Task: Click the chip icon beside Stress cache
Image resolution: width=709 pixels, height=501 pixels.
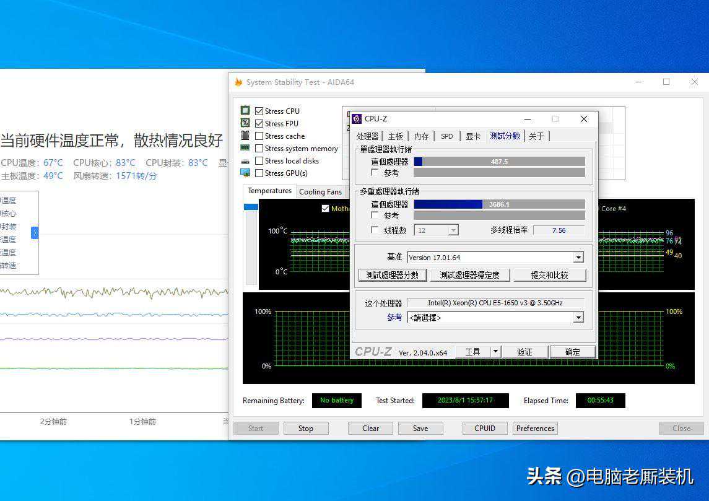Action: coord(245,136)
